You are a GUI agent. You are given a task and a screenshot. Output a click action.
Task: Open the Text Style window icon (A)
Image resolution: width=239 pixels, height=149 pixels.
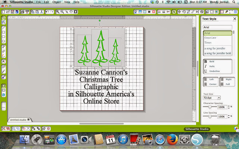174,12
